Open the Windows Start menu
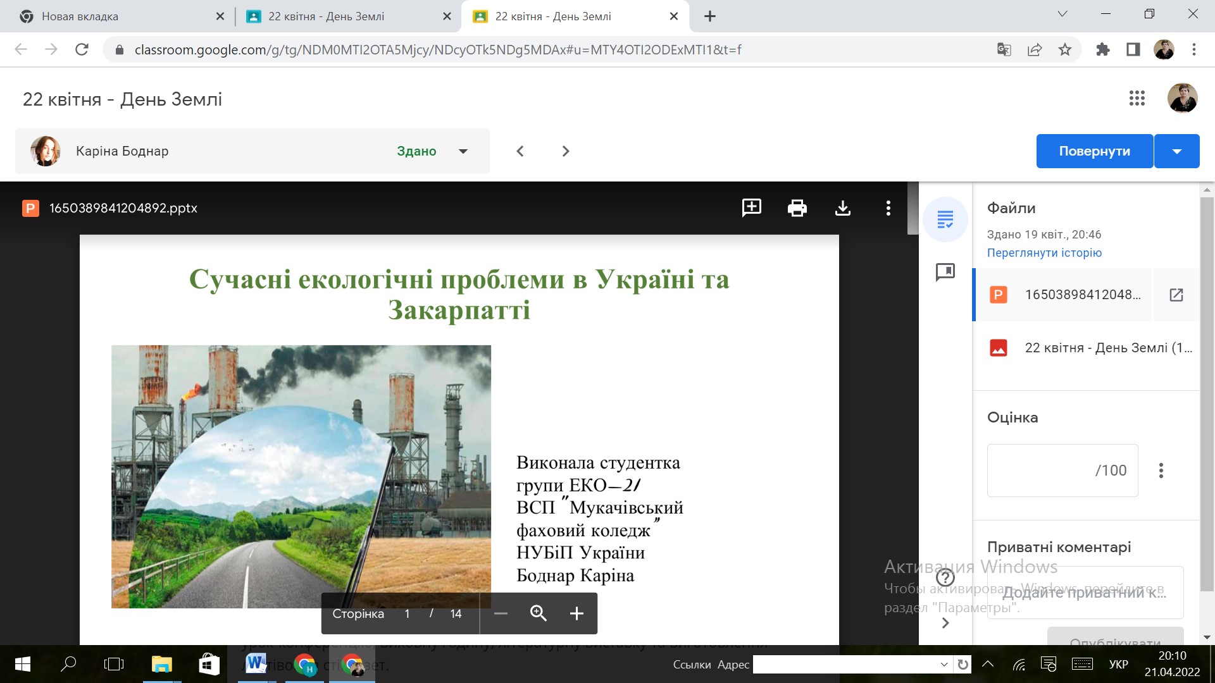This screenshot has width=1215, height=683. [x=23, y=664]
